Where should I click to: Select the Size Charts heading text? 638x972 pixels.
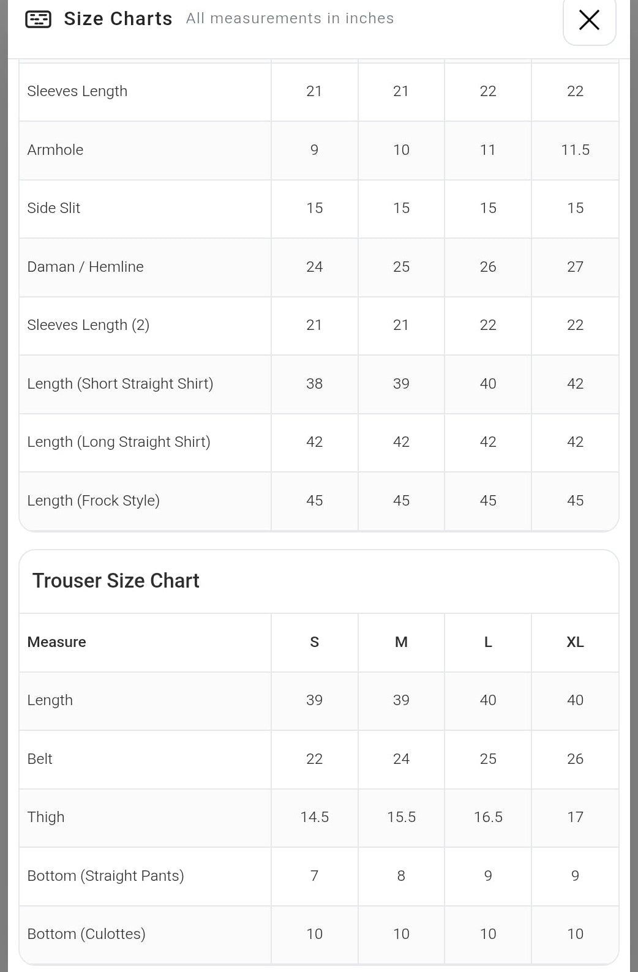pos(118,19)
